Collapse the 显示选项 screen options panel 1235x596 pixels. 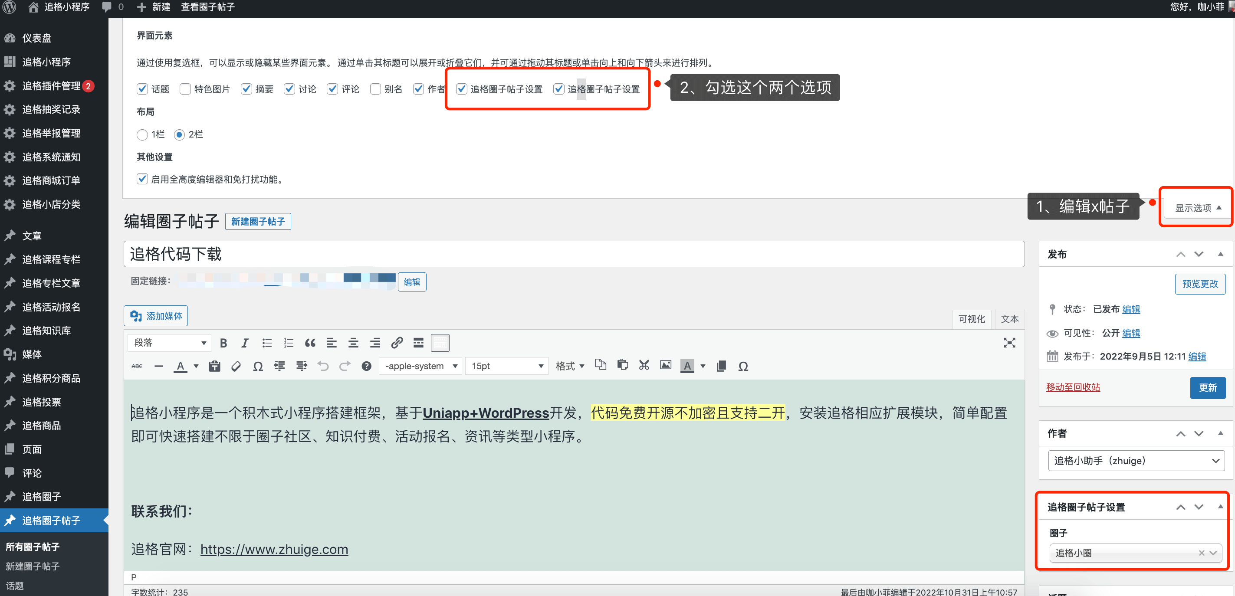pos(1198,208)
